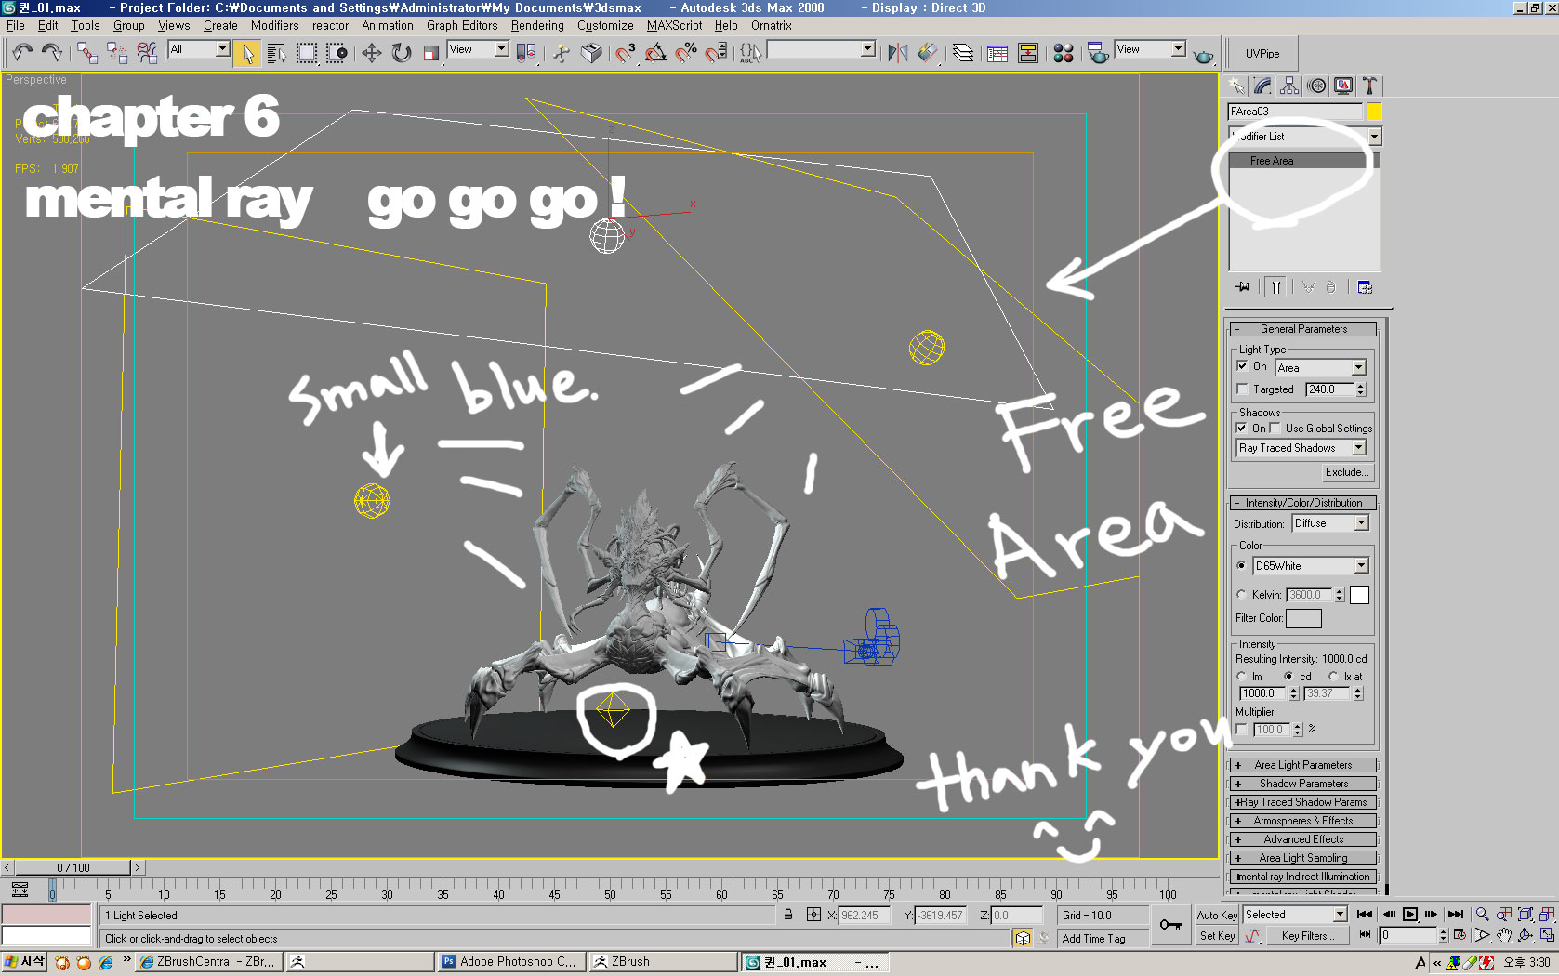Image resolution: width=1559 pixels, height=976 pixels.
Task: Expand the Shadow Parameters rollout
Action: click(x=1302, y=784)
